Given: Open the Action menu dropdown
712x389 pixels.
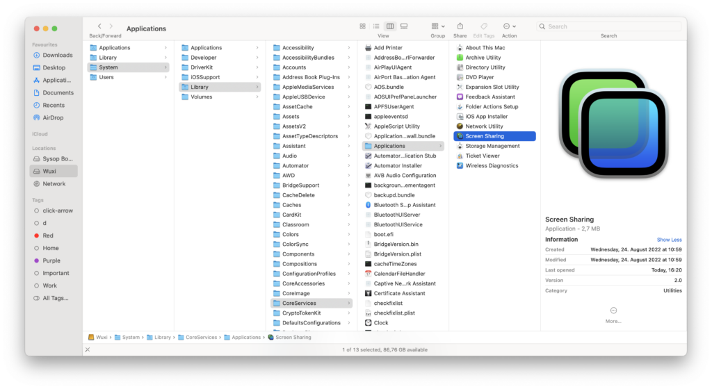Looking at the screenshot, I should [510, 26].
